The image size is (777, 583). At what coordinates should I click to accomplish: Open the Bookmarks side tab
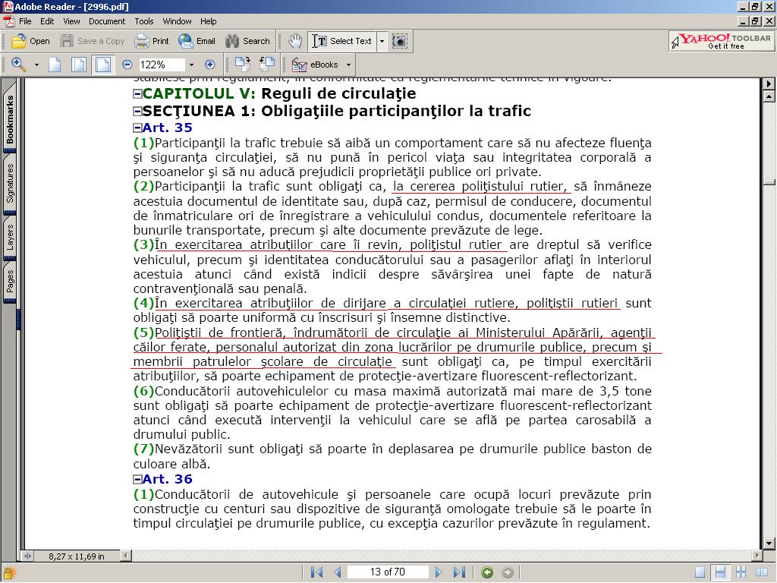(9, 119)
